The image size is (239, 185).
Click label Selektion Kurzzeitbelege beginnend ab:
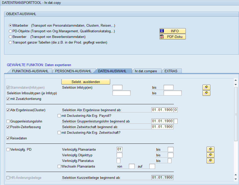91,178
